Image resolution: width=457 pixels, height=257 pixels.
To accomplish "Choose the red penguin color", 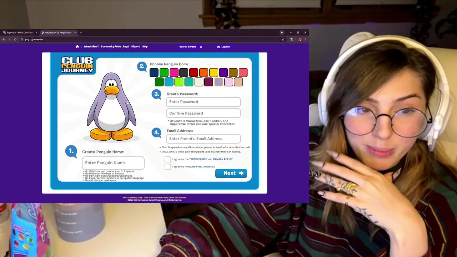I will coord(194,72).
